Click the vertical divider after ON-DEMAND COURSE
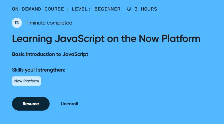224x124 pixels. point(68,9)
